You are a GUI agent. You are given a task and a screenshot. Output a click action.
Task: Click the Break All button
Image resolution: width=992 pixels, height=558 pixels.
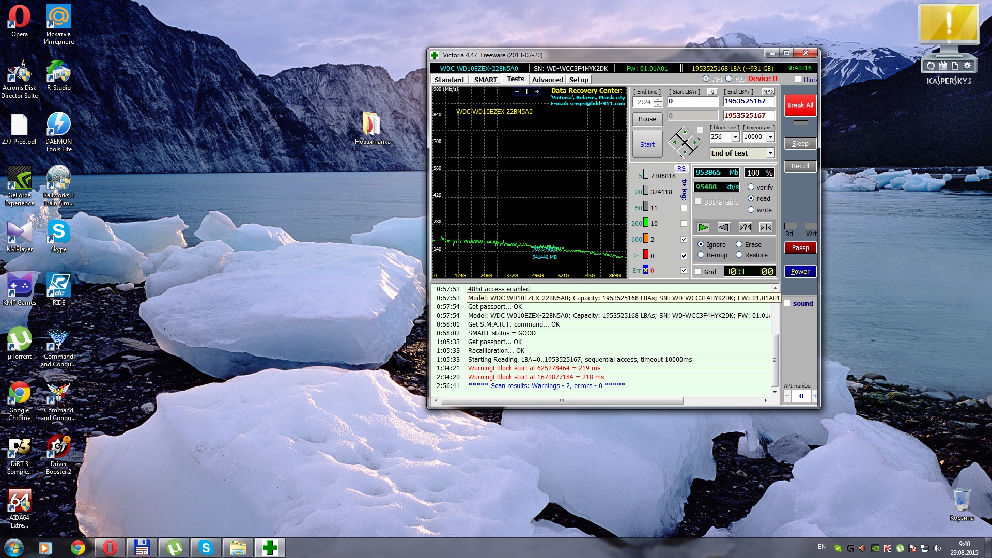[x=800, y=105]
